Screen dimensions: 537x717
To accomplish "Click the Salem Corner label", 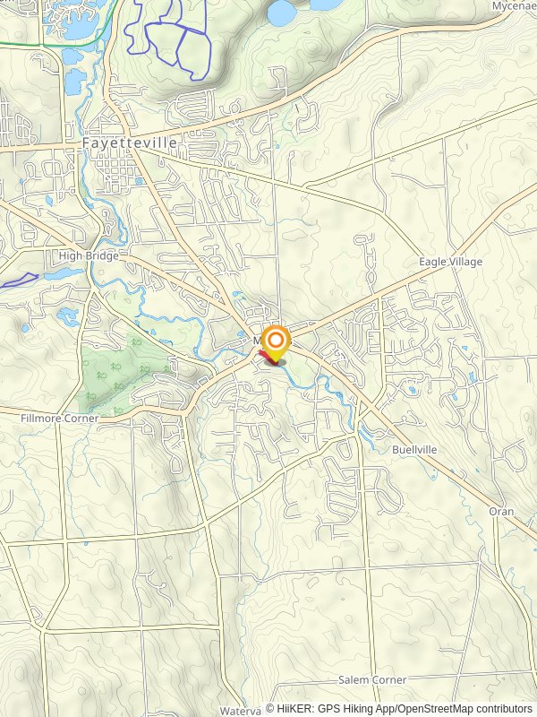I will (x=372, y=680).
